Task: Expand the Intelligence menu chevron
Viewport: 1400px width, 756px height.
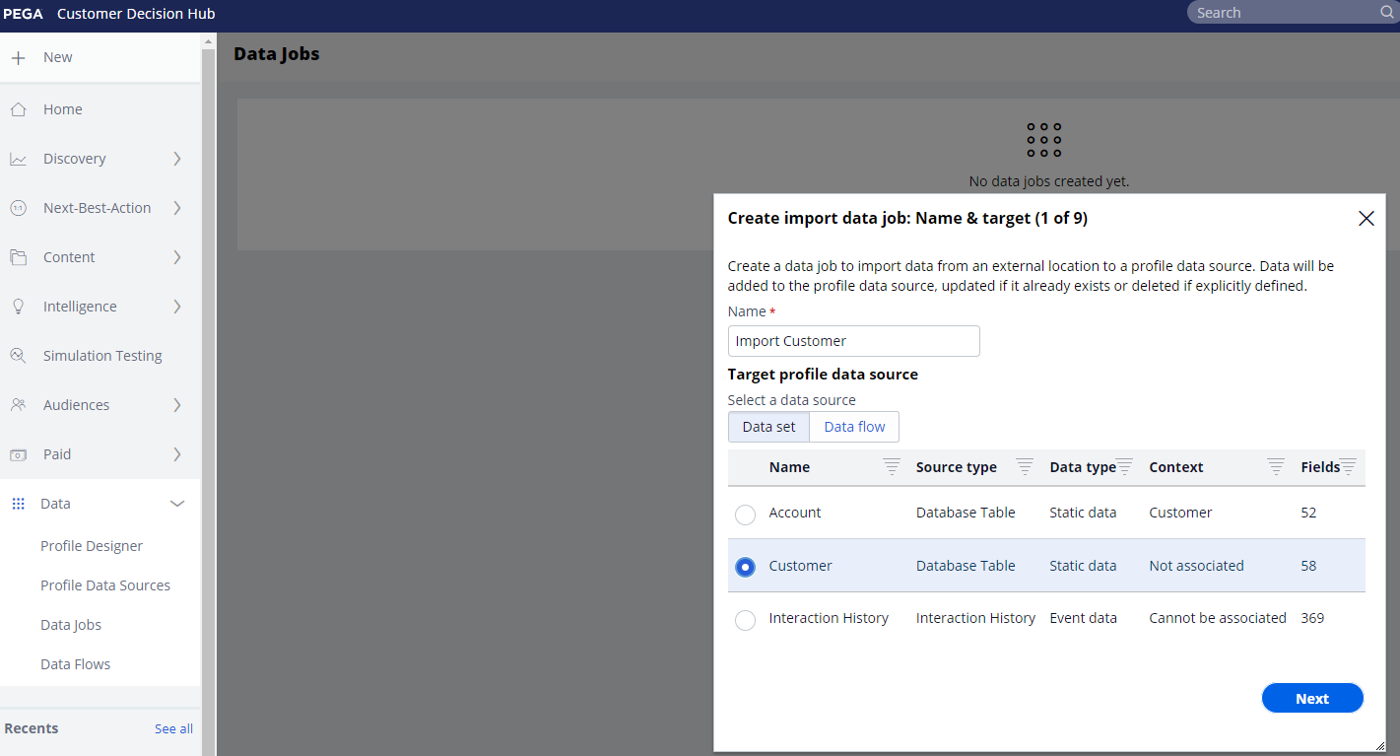Action: click(177, 307)
